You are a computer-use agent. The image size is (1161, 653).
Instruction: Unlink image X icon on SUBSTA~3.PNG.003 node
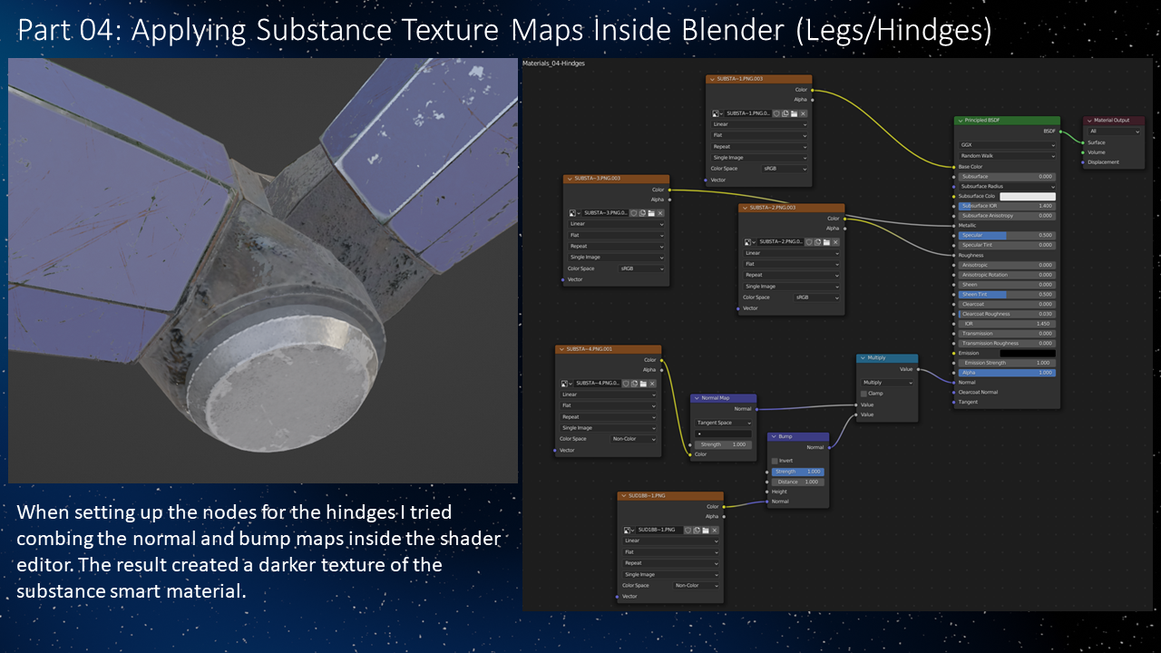click(659, 213)
